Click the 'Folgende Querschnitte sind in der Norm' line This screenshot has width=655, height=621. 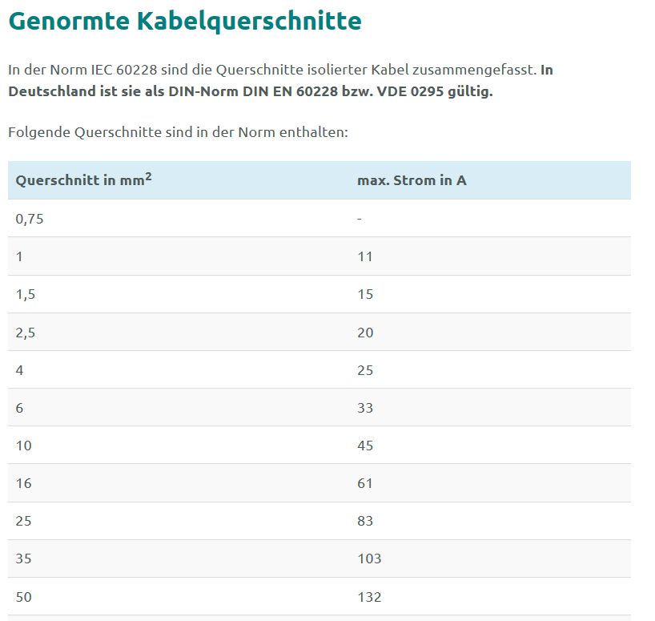(x=178, y=132)
